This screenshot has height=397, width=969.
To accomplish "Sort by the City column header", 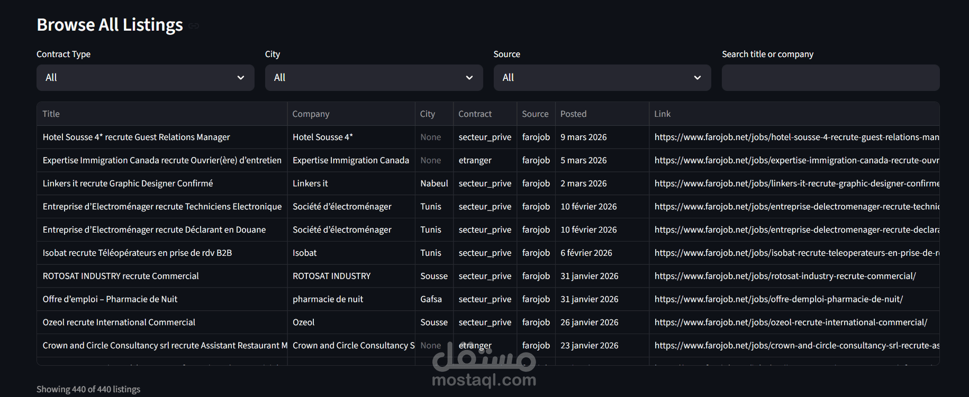I will click(434, 114).
